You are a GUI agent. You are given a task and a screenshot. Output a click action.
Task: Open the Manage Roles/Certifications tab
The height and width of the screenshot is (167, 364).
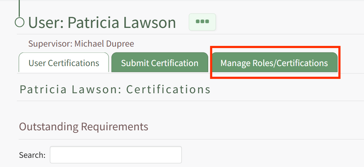(274, 62)
